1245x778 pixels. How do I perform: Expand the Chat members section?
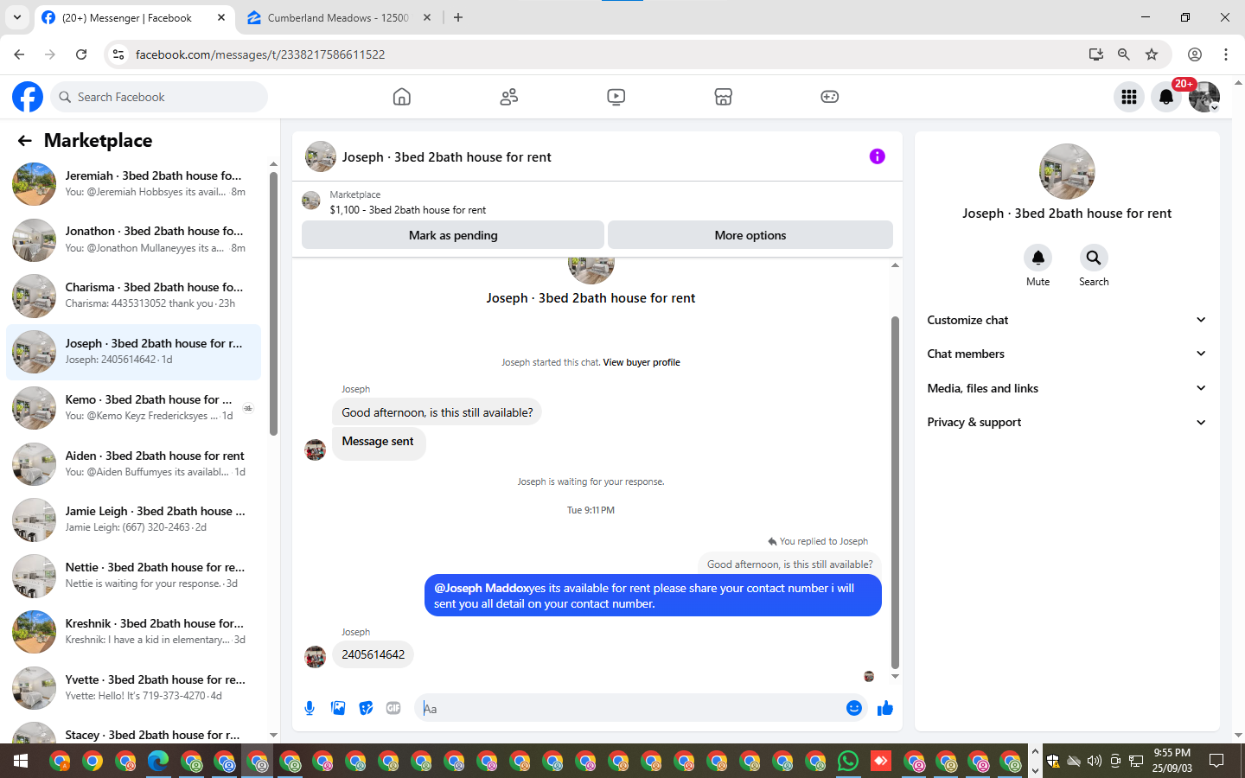[x=1067, y=354]
